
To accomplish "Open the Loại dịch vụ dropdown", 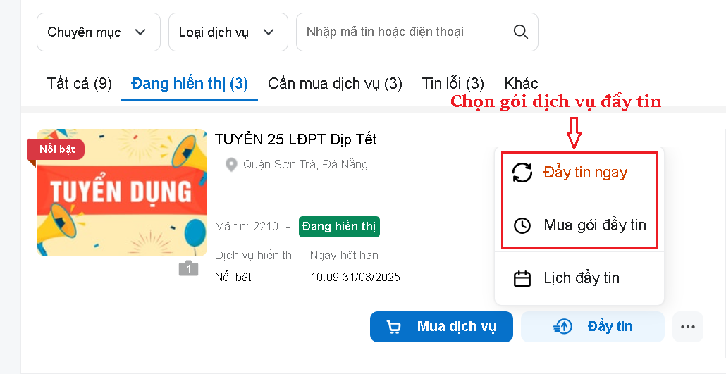I will click(x=228, y=32).
